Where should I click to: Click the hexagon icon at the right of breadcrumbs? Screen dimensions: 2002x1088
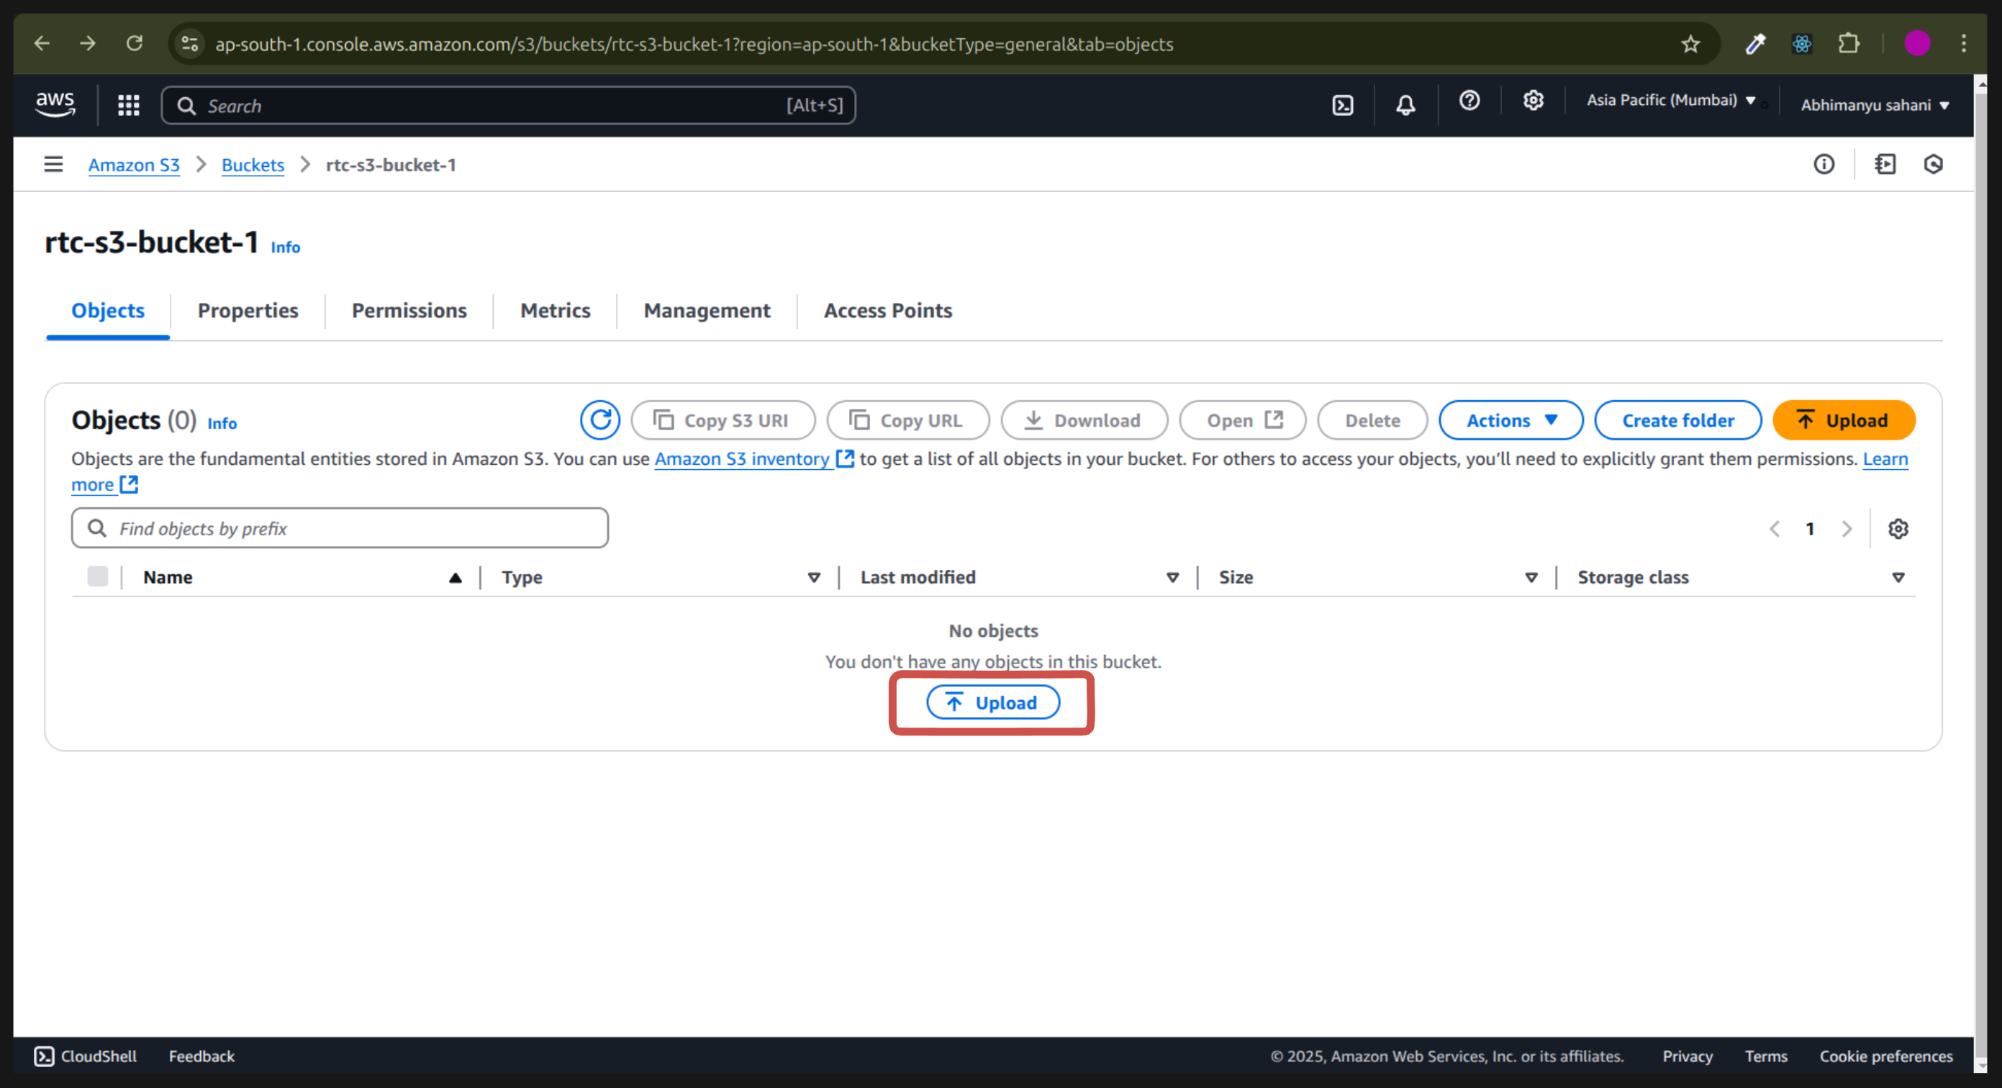coord(1933,164)
